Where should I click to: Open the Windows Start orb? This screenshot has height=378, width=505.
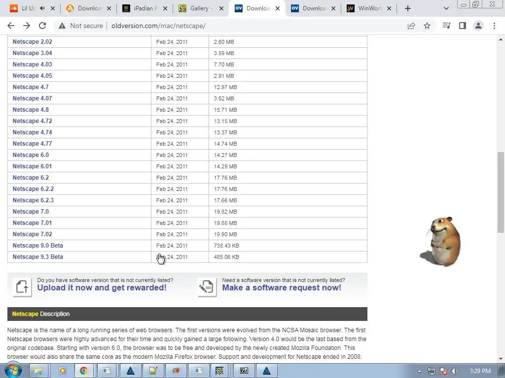pyautogui.click(x=13, y=371)
